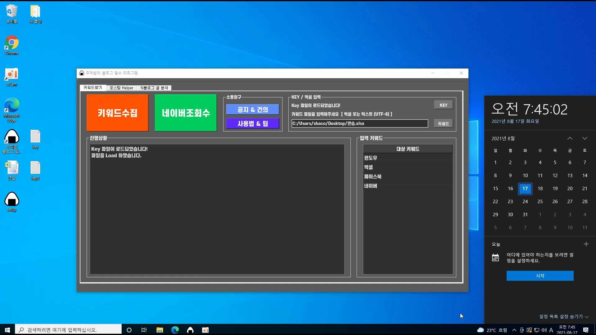Click the orange 키워드수집 button
The width and height of the screenshot is (596, 335).
(117, 113)
